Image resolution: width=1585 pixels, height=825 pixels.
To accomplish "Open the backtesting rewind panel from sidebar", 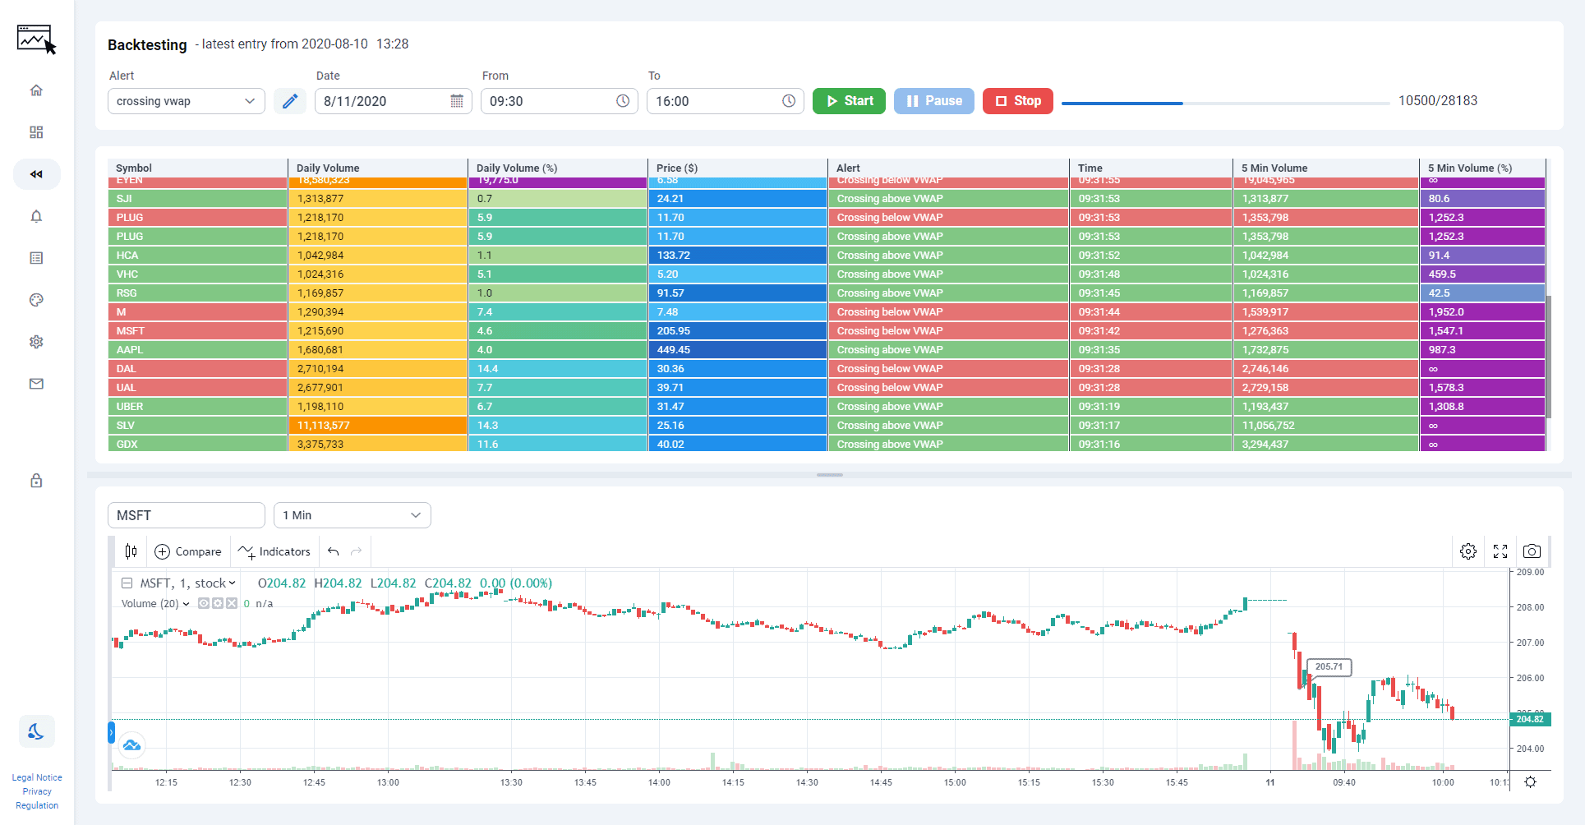I will pos(36,174).
